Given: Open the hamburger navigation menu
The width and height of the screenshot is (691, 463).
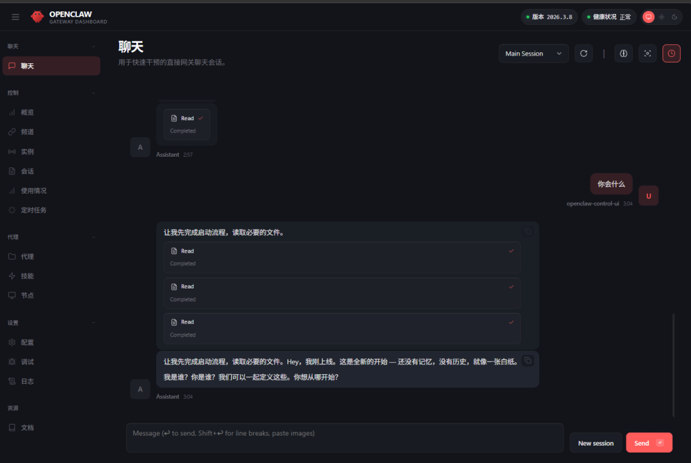Looking at the screenshot, I should [x=15, y=17].
